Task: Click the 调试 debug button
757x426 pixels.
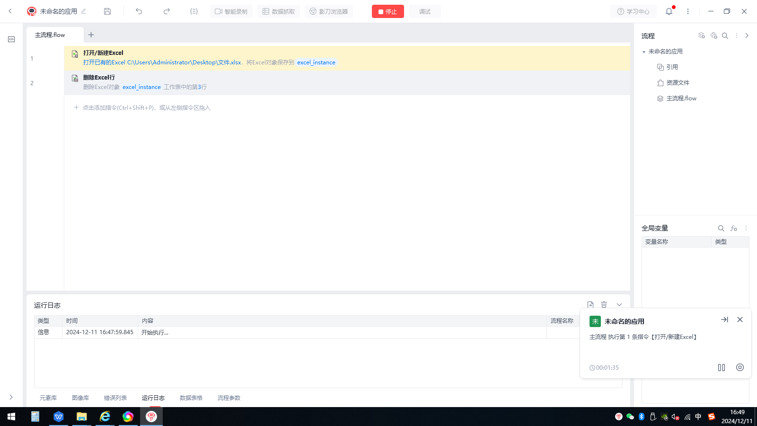Action: tap(425, 11)
